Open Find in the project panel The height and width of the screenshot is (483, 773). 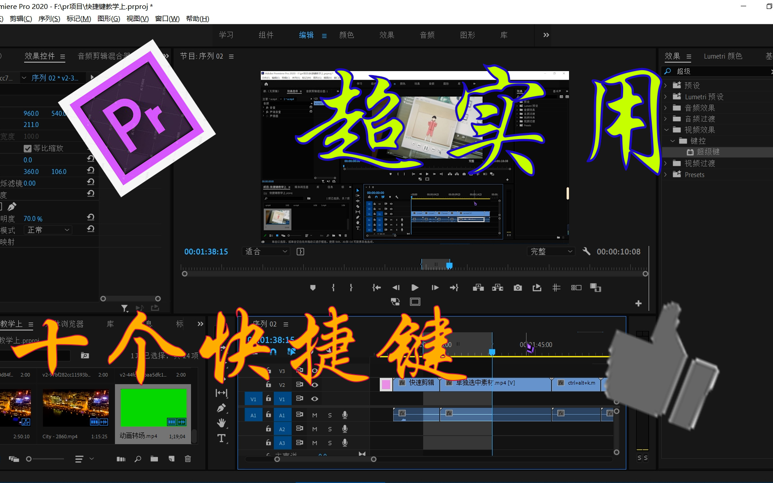pyautogui.click(x=138, y=459)
